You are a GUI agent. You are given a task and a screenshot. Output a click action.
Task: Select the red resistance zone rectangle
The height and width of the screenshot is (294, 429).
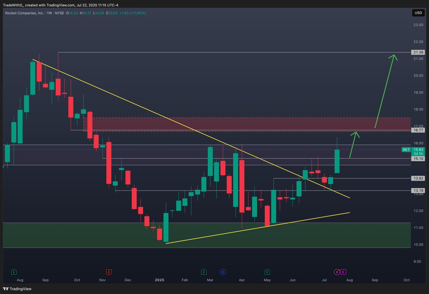[247, 124]
